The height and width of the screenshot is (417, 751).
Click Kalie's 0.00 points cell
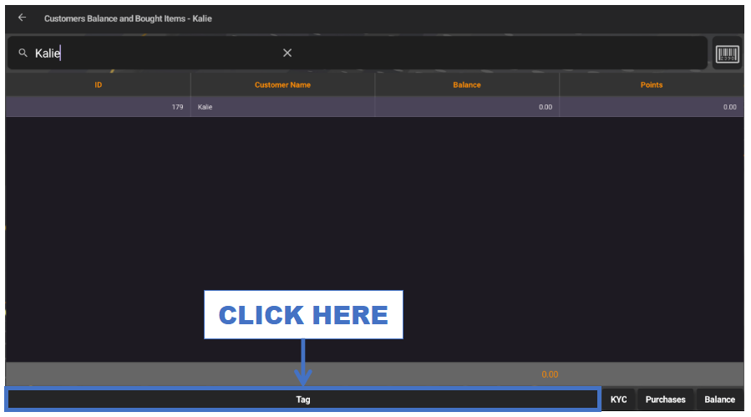pyautogui.click(x=651, y=107)
